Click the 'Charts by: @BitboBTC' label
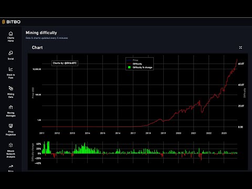Image resolution: width=252 pixels, height=189 pixels. pyautogui.click(x=65, y=63)
